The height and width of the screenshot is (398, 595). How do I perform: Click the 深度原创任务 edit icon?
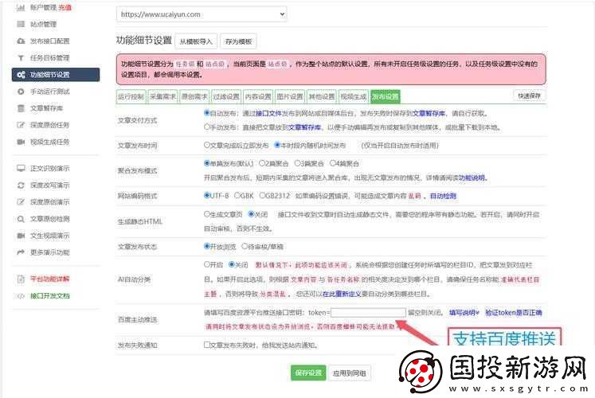click(21, 125)
